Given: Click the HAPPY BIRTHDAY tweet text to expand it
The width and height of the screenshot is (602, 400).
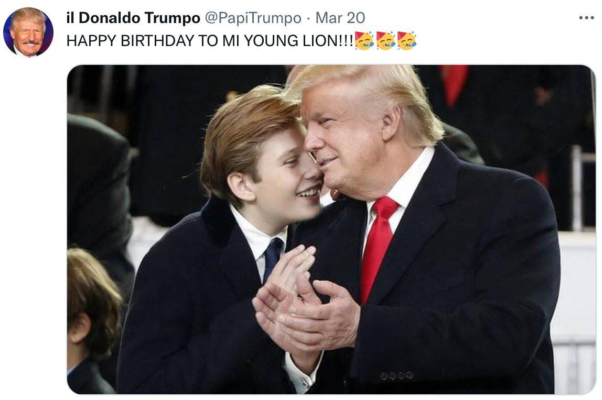Looking at the screenshot, I should pos(210,41).
